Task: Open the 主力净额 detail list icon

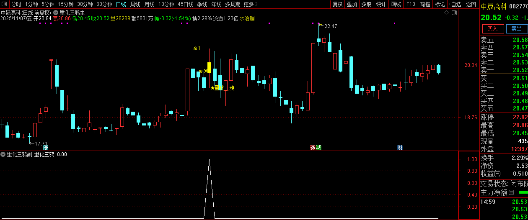Action: coord(511,192)
